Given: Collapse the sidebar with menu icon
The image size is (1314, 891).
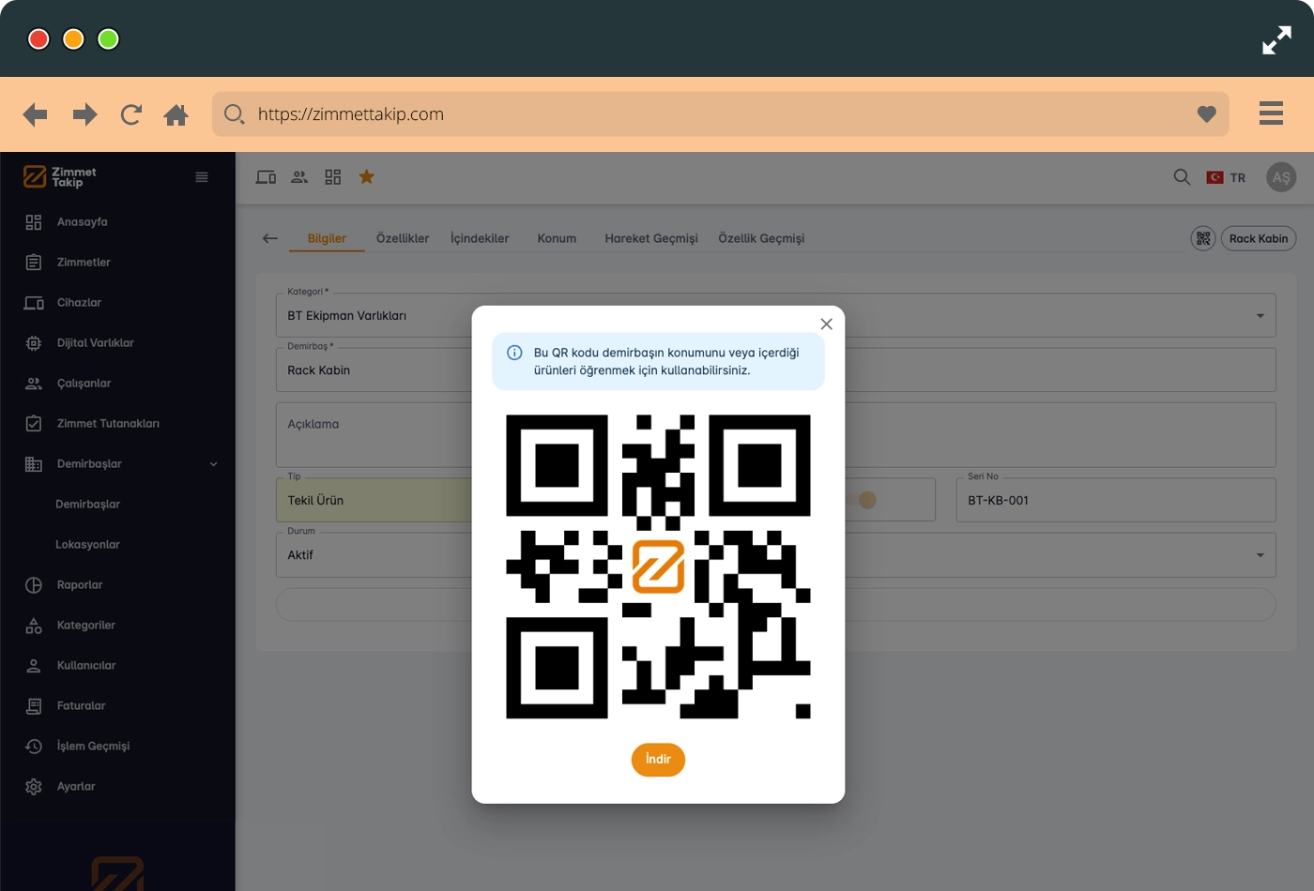Looking at the screenshot, I should (202, 177).
